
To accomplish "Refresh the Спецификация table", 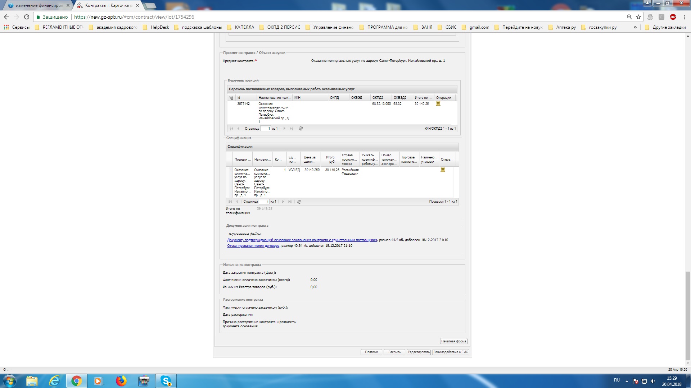I will coord(299,202).
